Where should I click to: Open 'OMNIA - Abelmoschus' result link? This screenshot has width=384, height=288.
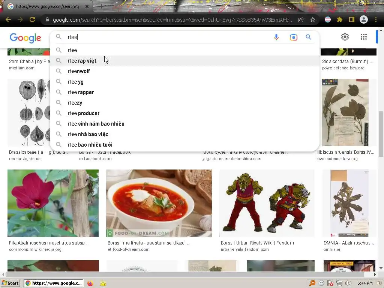[x=349, y=243]
